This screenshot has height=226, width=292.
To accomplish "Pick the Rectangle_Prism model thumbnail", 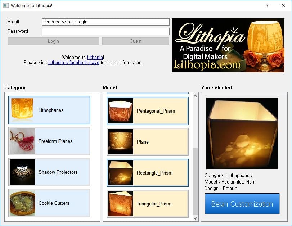I will (121, 173).
